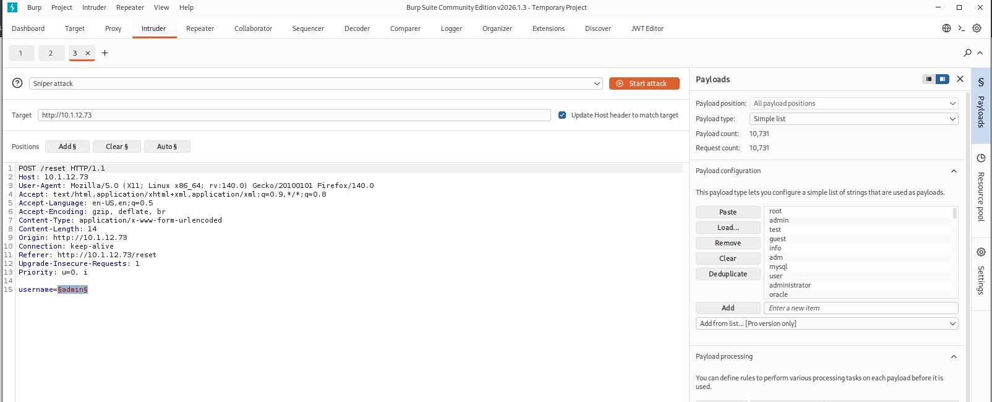Open the Settings side panel
The width and height of the screenshot is (992, 402).
[x=981, y=271]
